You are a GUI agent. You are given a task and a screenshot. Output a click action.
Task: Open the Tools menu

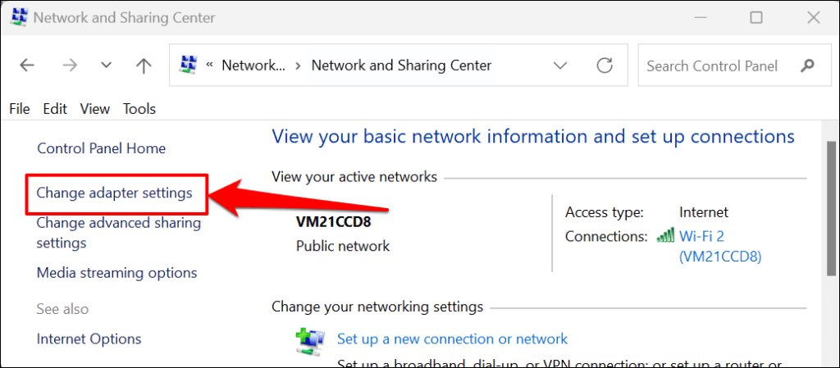[139, 108]
